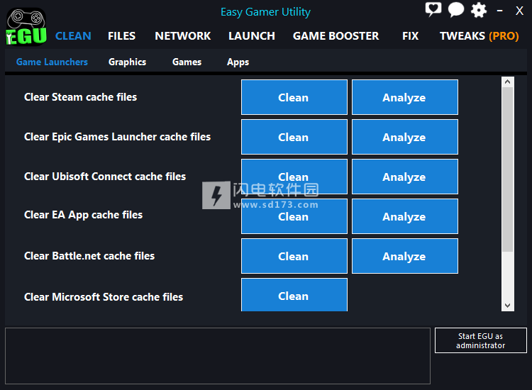The width and height of the screenshot is (532, 390).
Task: Click the empty output log box
Action: click(x=218, y=356)
